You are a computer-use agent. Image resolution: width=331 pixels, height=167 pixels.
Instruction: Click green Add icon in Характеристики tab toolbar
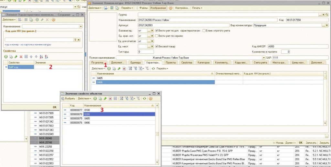point(109,69)
